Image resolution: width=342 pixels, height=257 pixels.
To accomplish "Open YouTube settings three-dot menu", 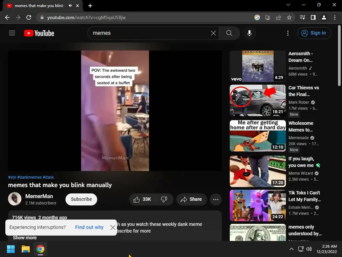I will click(288, 33).
